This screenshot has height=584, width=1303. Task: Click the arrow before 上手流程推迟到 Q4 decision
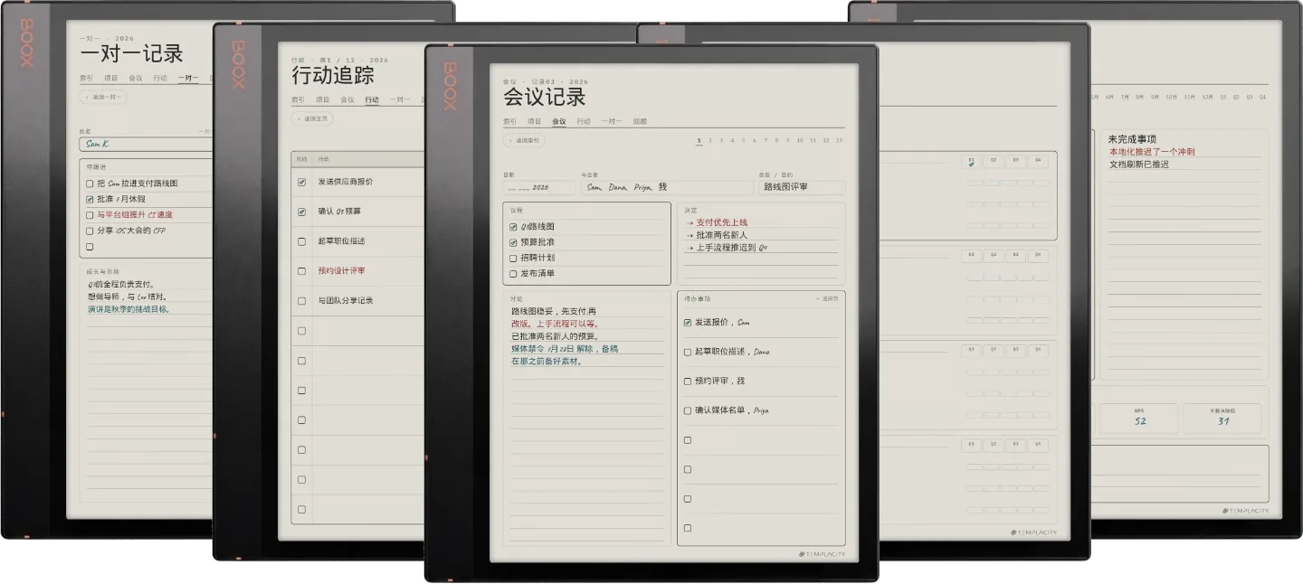690,248
